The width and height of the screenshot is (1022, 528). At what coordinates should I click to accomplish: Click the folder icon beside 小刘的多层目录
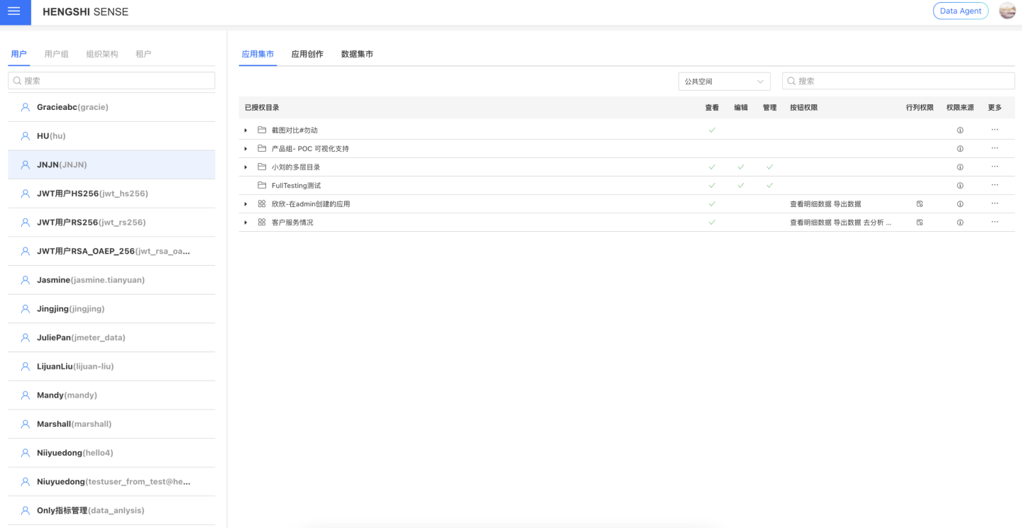pyautogui.click(x=262, y=167)
